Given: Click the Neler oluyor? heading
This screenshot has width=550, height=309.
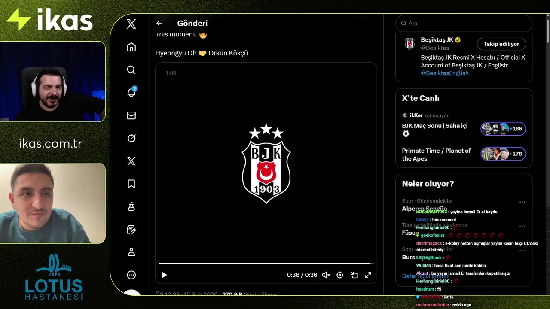Looking at the screenshot, I should click(428, 184).
